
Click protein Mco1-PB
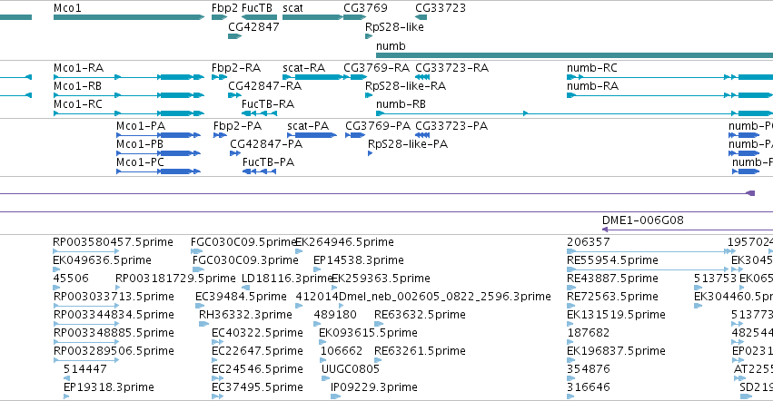(x=158, y=153)
